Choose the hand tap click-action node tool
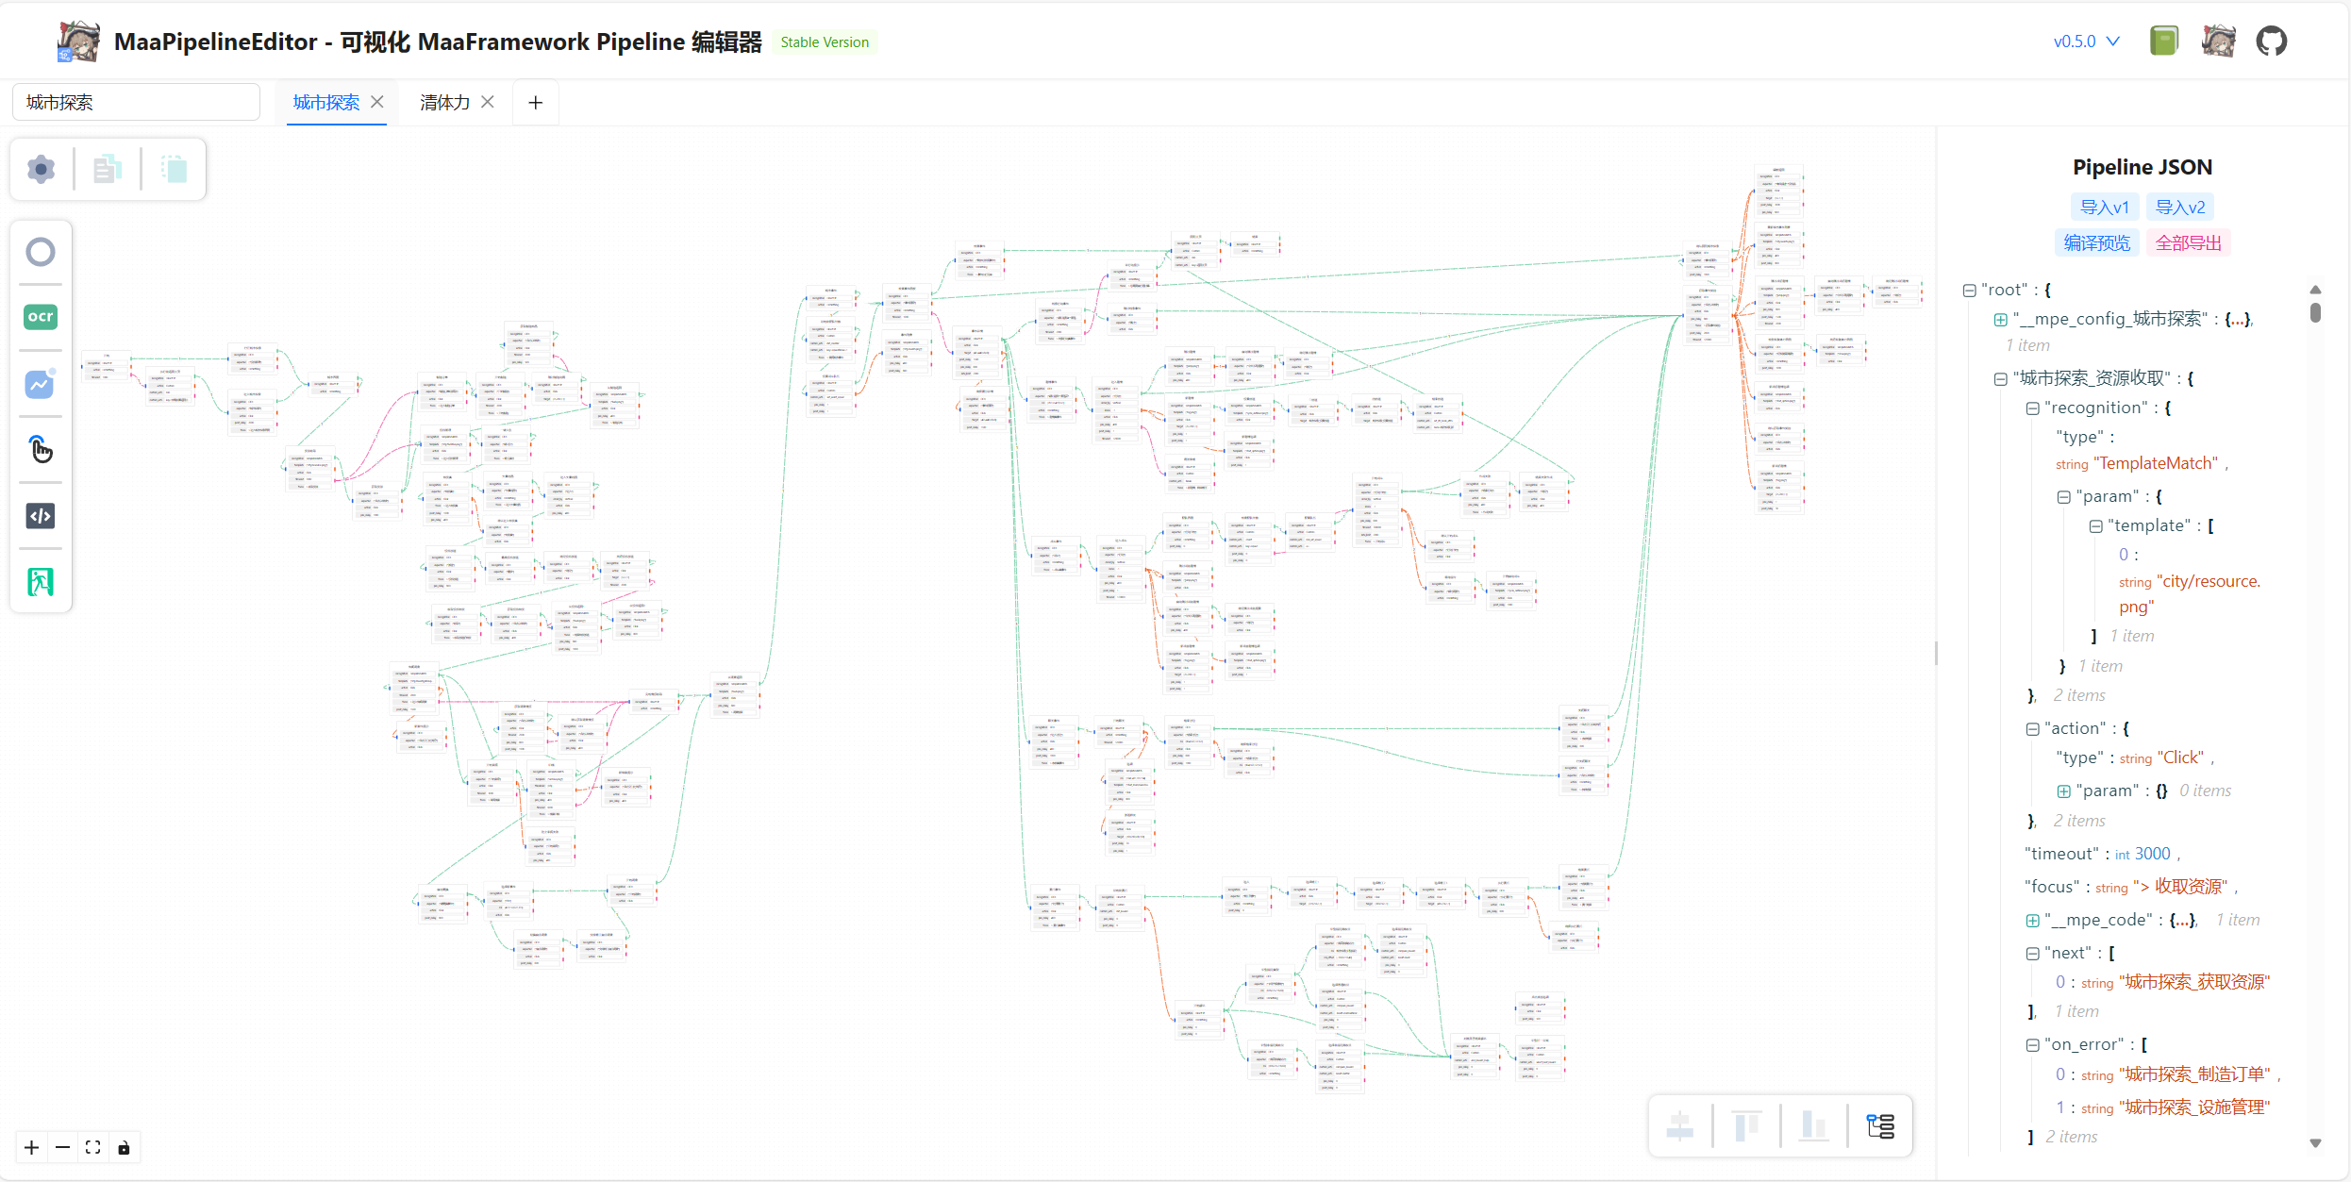 [41, 450]
